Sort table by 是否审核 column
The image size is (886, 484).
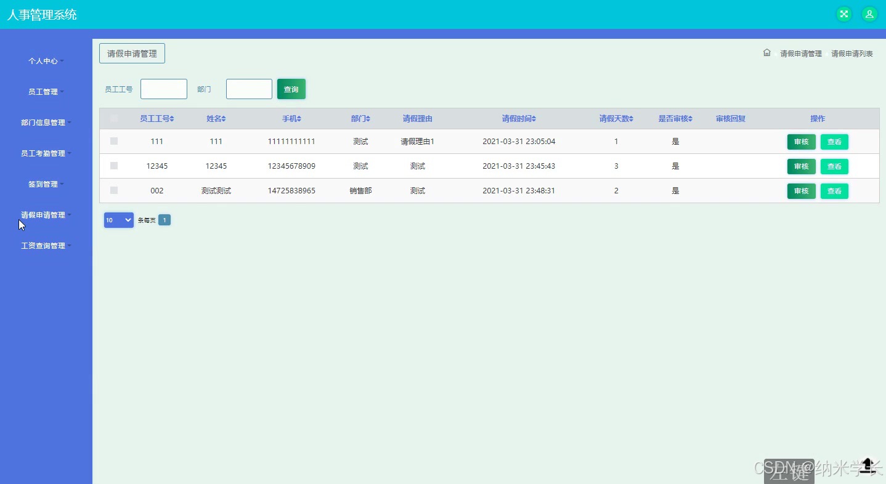[x=675, y=119]
